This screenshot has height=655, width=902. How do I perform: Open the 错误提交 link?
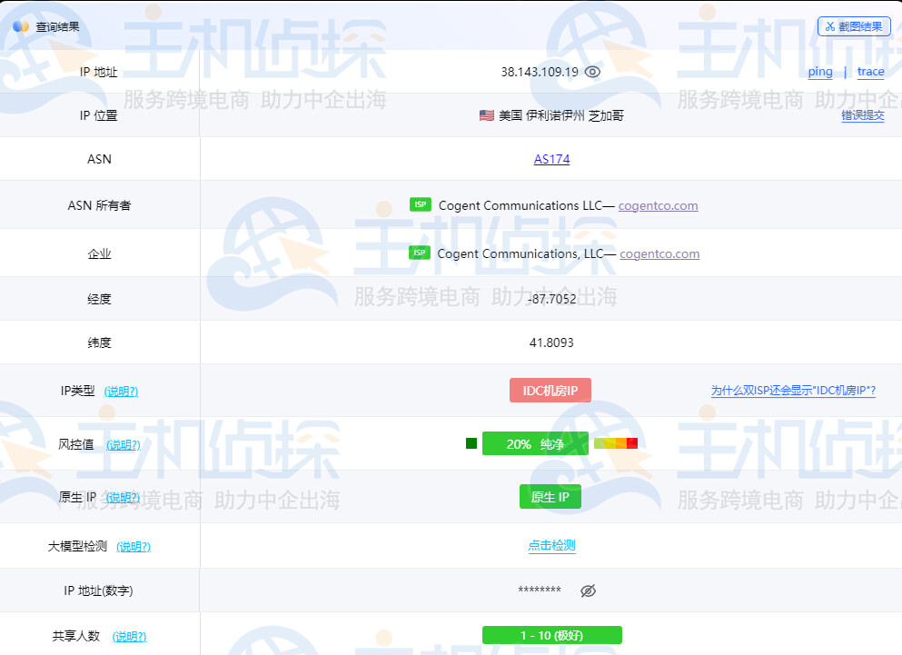click(x=861, y=115)
